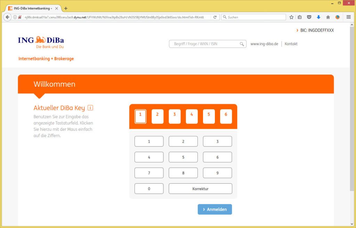Click the Willkommen heading

pyautogui.click(x=55, y=84)
